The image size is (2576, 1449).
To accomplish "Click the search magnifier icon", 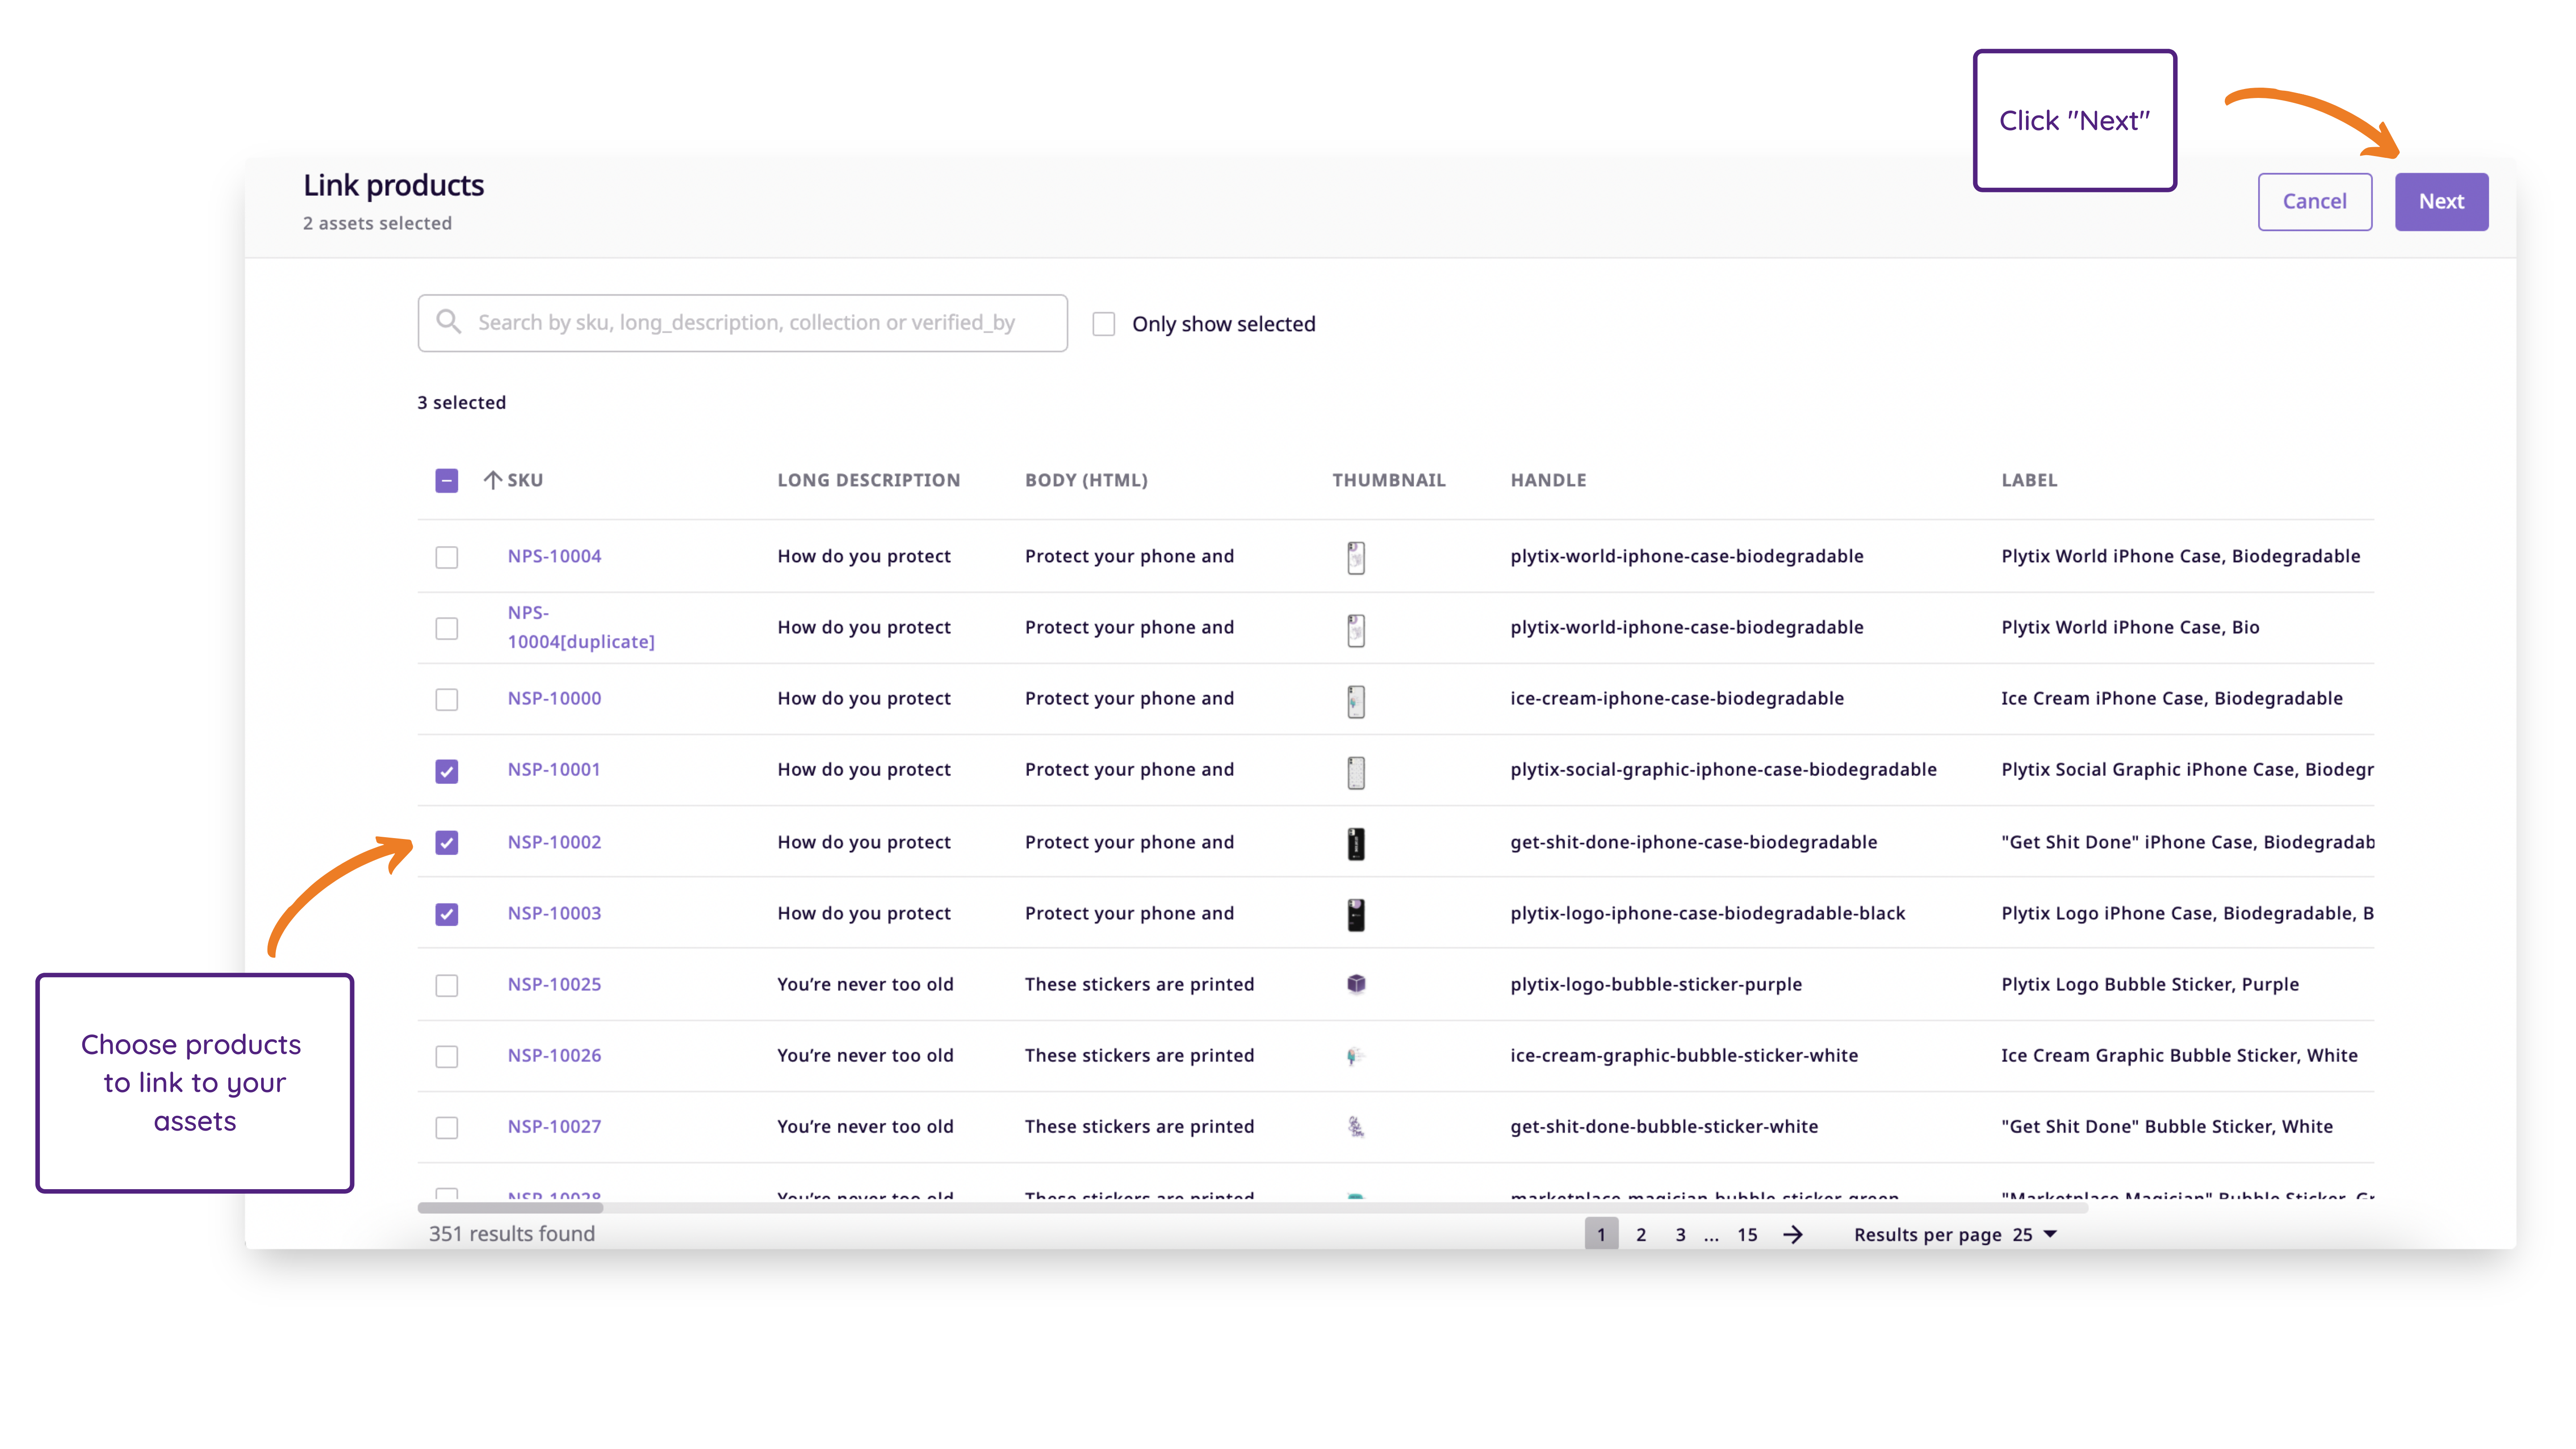I will coord(449,322).
